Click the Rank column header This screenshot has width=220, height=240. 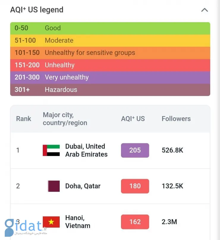pyautogui.click(x=23, y=119)
